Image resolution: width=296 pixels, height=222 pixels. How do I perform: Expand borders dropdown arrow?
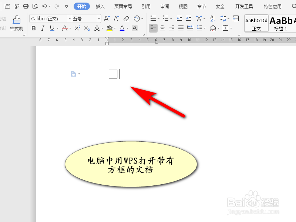[231, 28]
